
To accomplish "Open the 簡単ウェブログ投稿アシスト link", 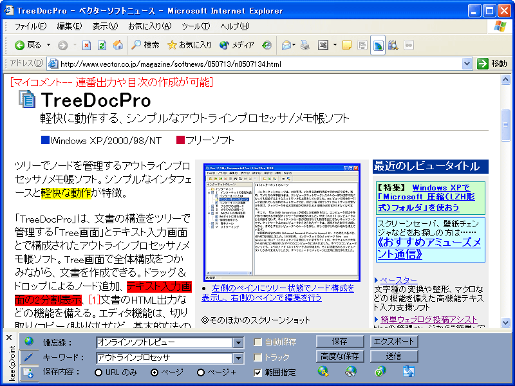I will coord(429,319).
